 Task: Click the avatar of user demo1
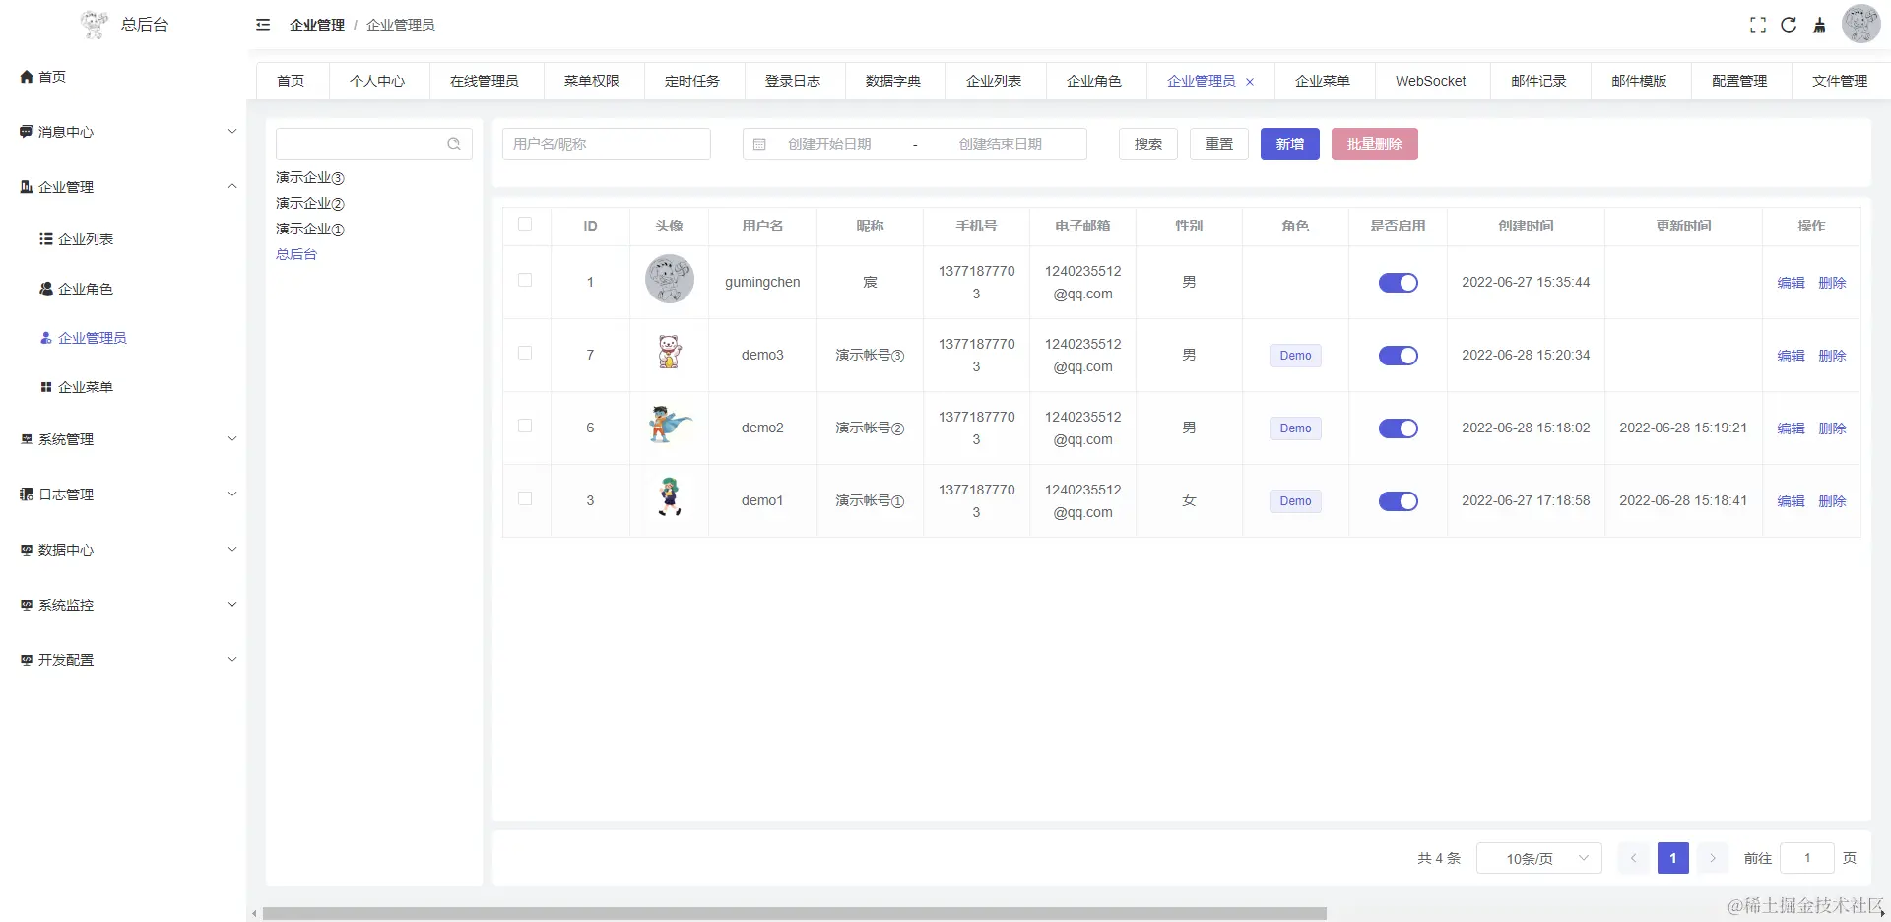point(670,497)
